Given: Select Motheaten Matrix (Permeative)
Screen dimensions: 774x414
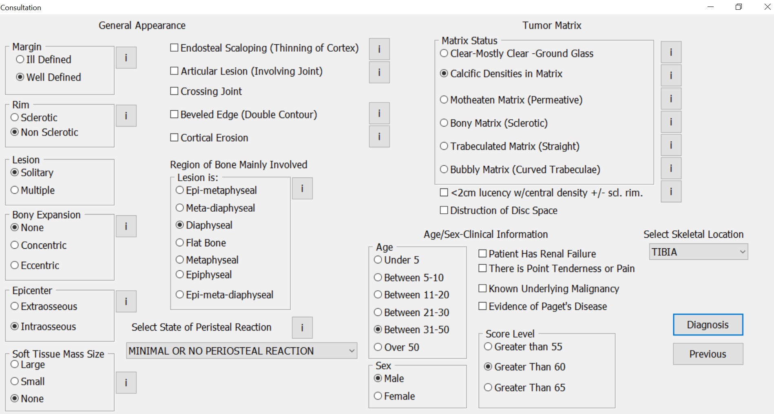Looking at the screenshot, I should pos(511,100).
